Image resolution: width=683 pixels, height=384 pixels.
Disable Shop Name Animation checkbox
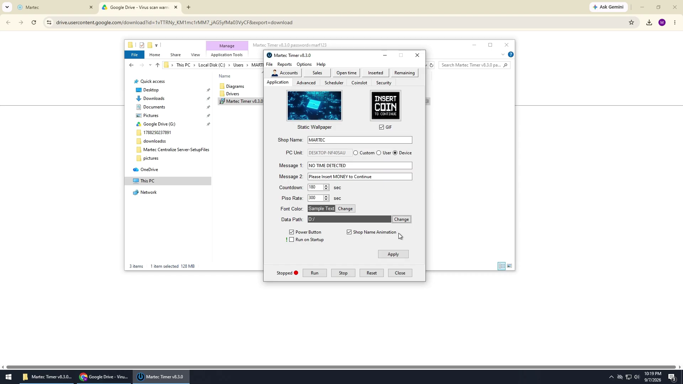tap(349, 232)
